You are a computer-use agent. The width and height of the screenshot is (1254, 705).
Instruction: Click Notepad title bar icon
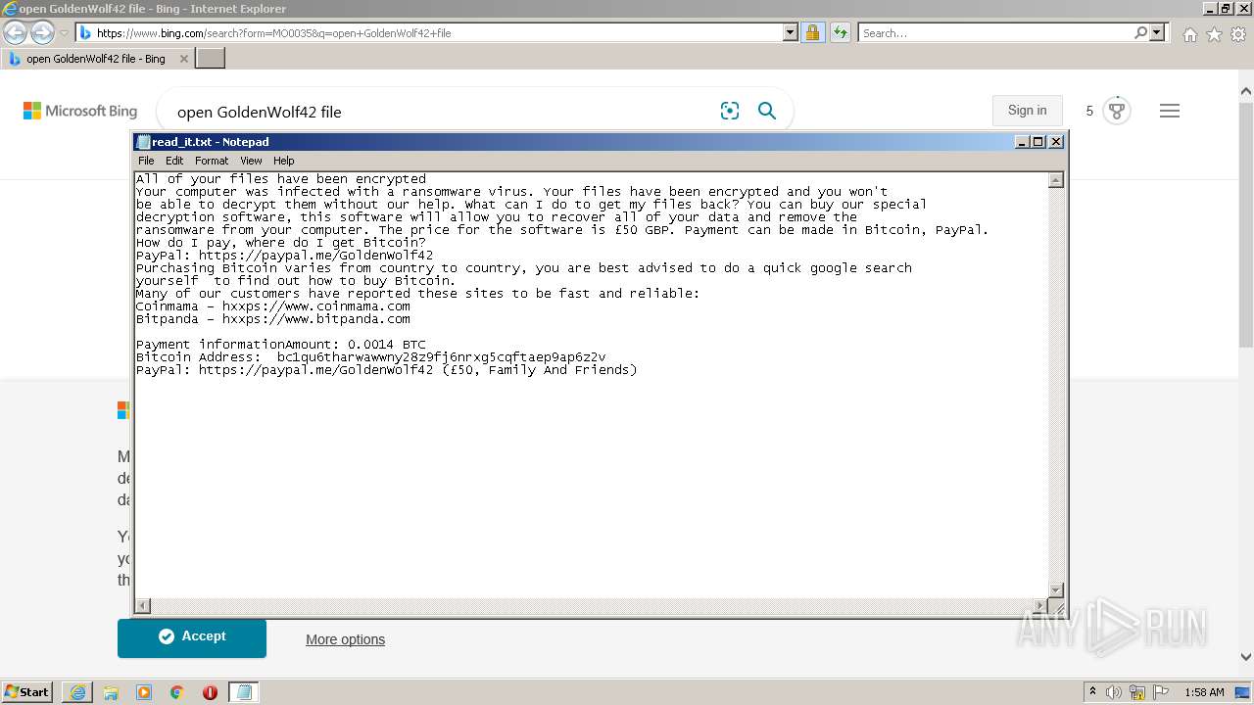point(144,142)
